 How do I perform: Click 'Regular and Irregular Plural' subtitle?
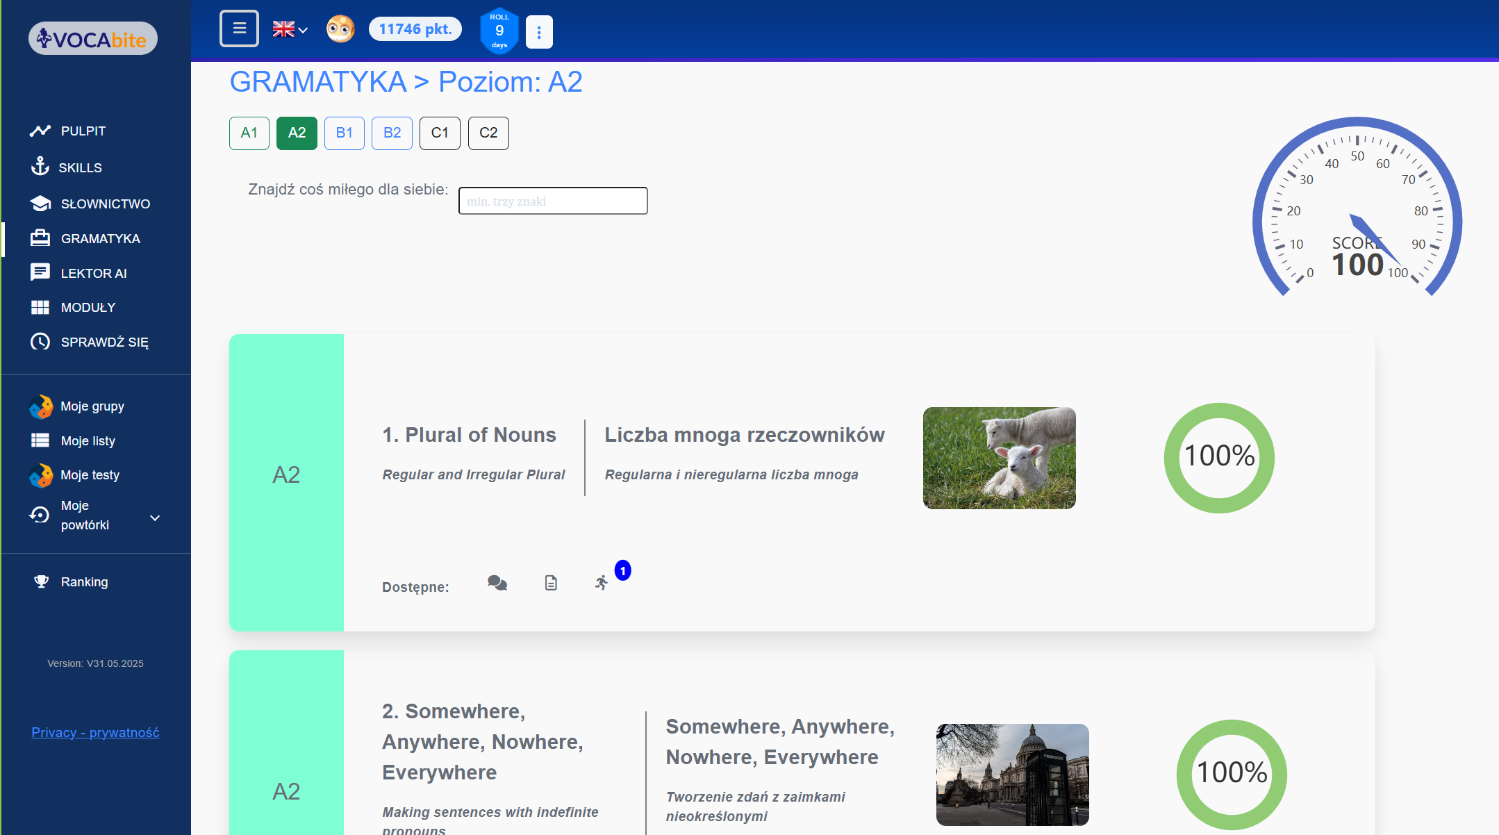474,474
